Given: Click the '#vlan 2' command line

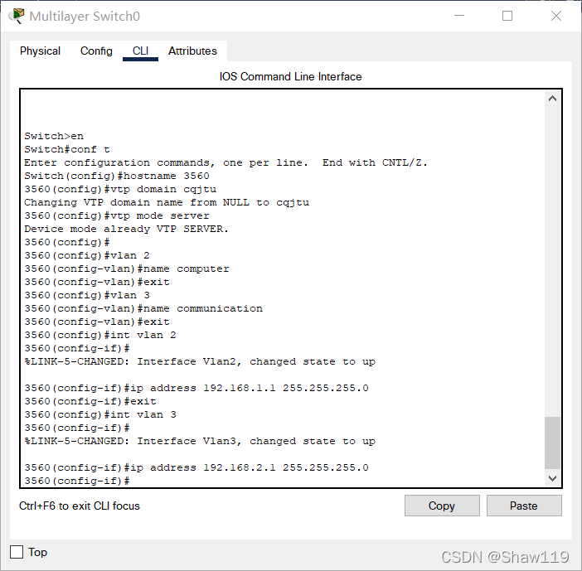Looking at the screenshot, I should (x=87, y=255).
